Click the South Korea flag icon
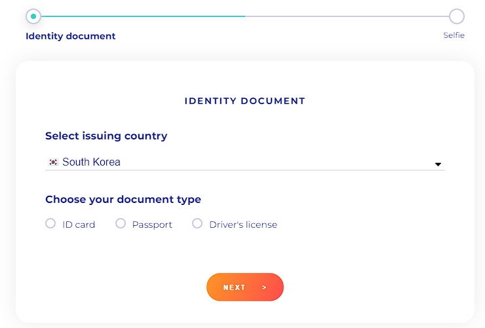This screenshot has width=485, height=328. (x=53, y=162)
